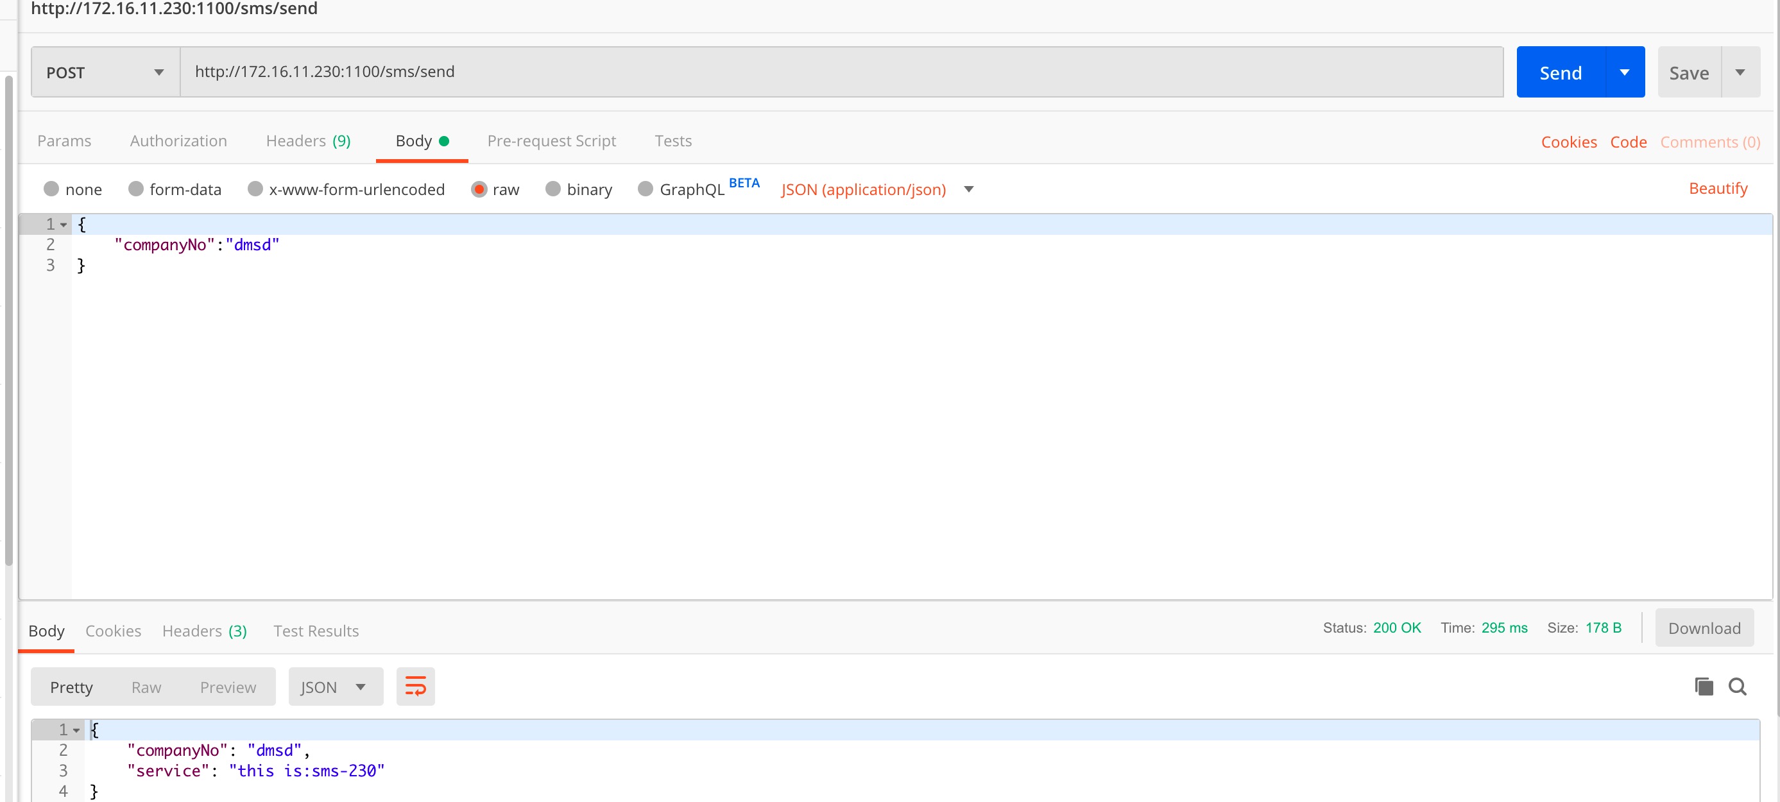Switch response view to Preview
The height and width of the screenshot is (802, 1780).
(x=228, y=687)
